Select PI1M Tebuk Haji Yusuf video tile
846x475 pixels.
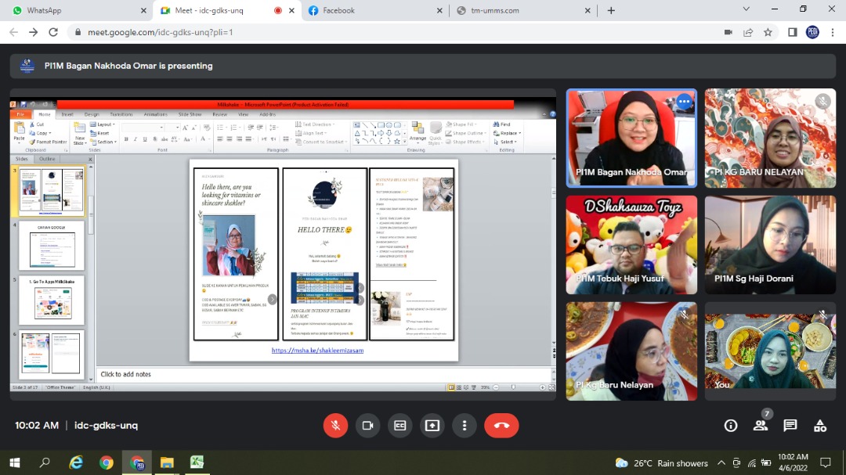coord(631,245)
